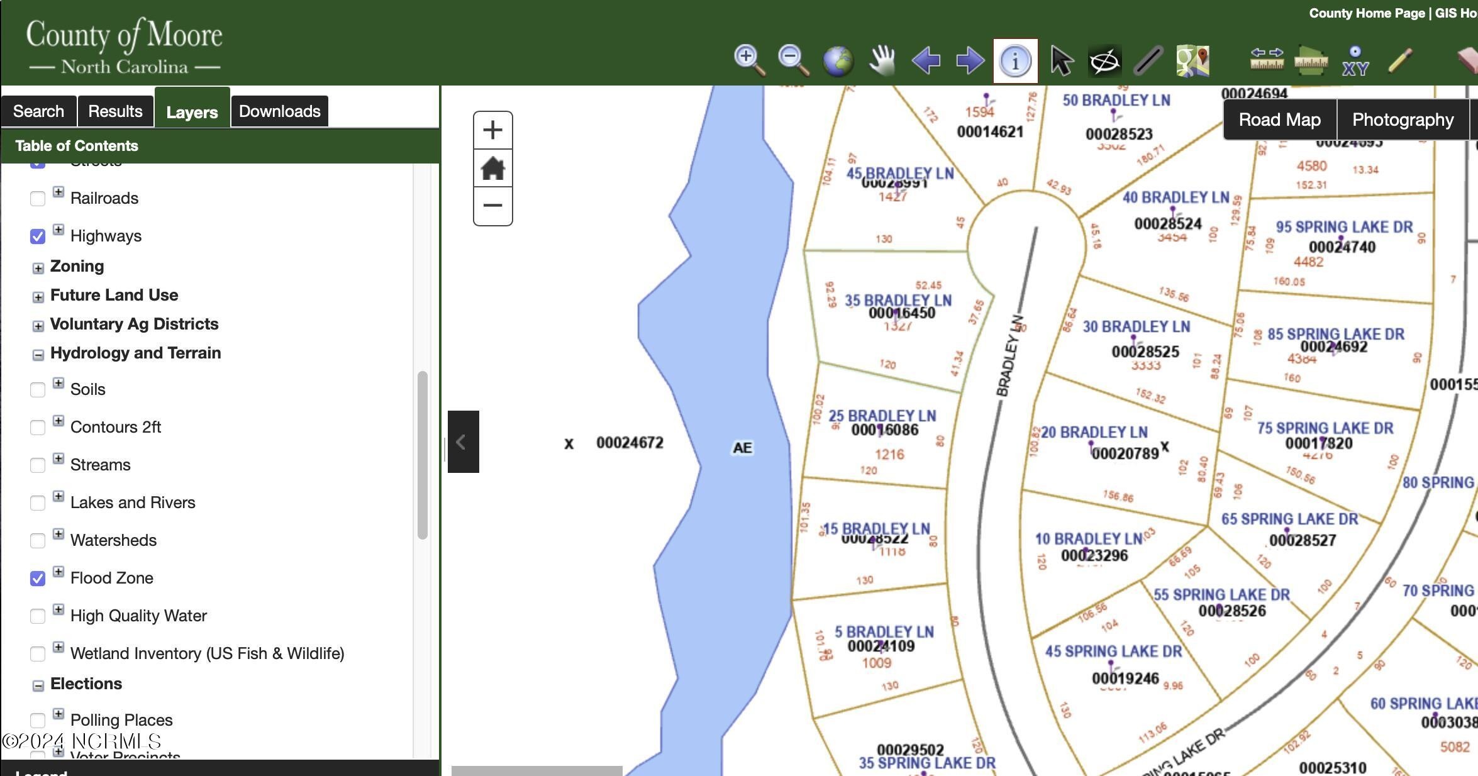The height and width of the screenshot is (776, 1478).
Task: Collapse the Elections group
Action: click(38, 686)
